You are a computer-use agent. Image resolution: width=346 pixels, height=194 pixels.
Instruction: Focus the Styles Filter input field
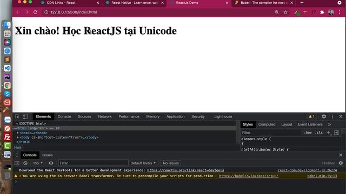pyautogui.click(x=271, y=133)
